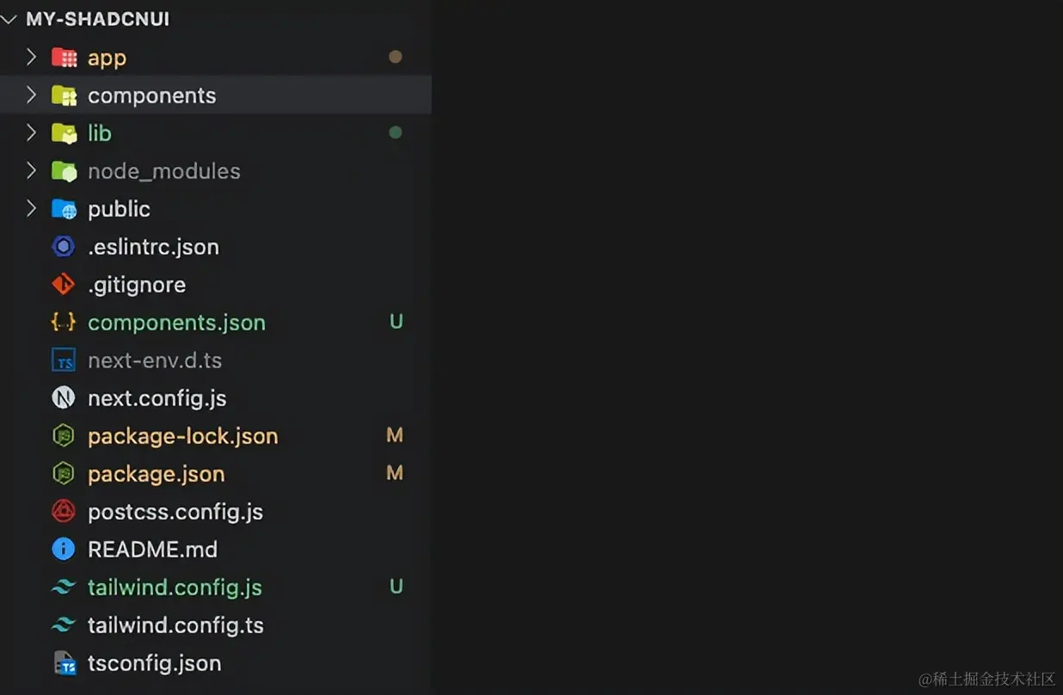Expand the app folder chevron
This screenshot has width=1063, height=695.
pos(31,58)
